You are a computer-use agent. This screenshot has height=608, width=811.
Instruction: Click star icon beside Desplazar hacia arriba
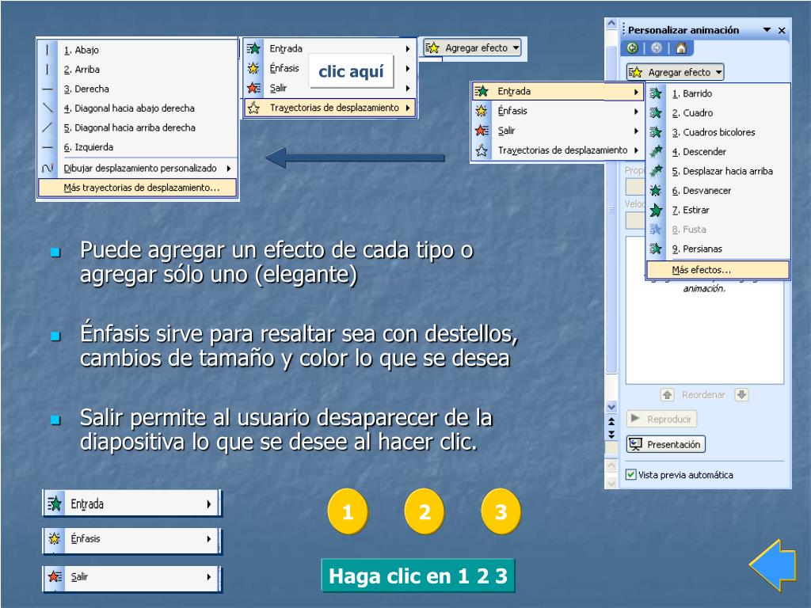[x=656, y=171]
